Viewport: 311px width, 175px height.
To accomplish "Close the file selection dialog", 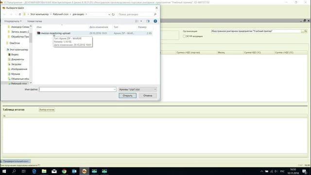I will [156, 8].
